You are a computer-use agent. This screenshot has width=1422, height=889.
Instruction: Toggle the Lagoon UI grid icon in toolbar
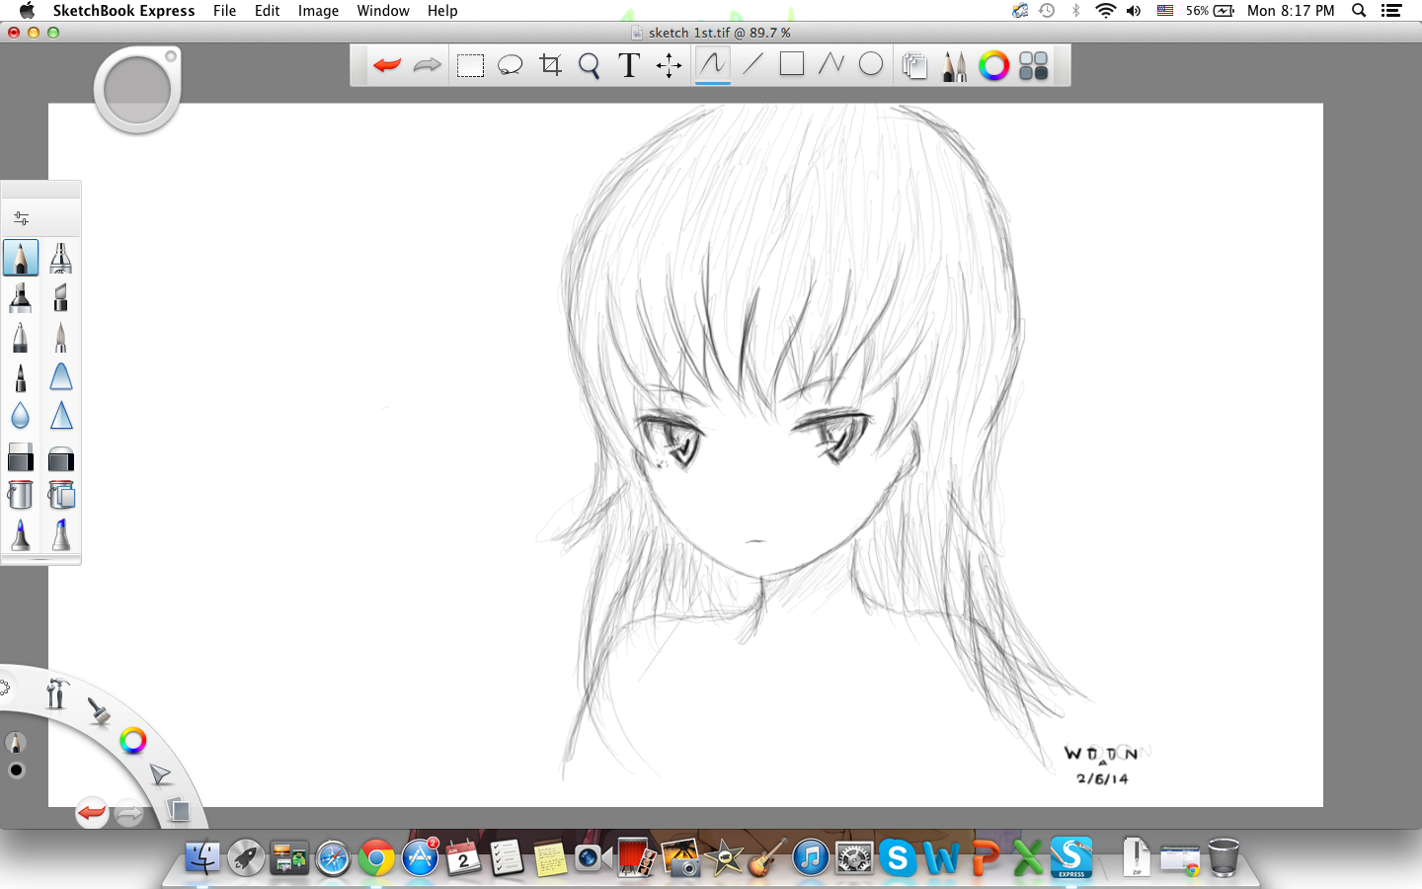(x=1033, y=66)
